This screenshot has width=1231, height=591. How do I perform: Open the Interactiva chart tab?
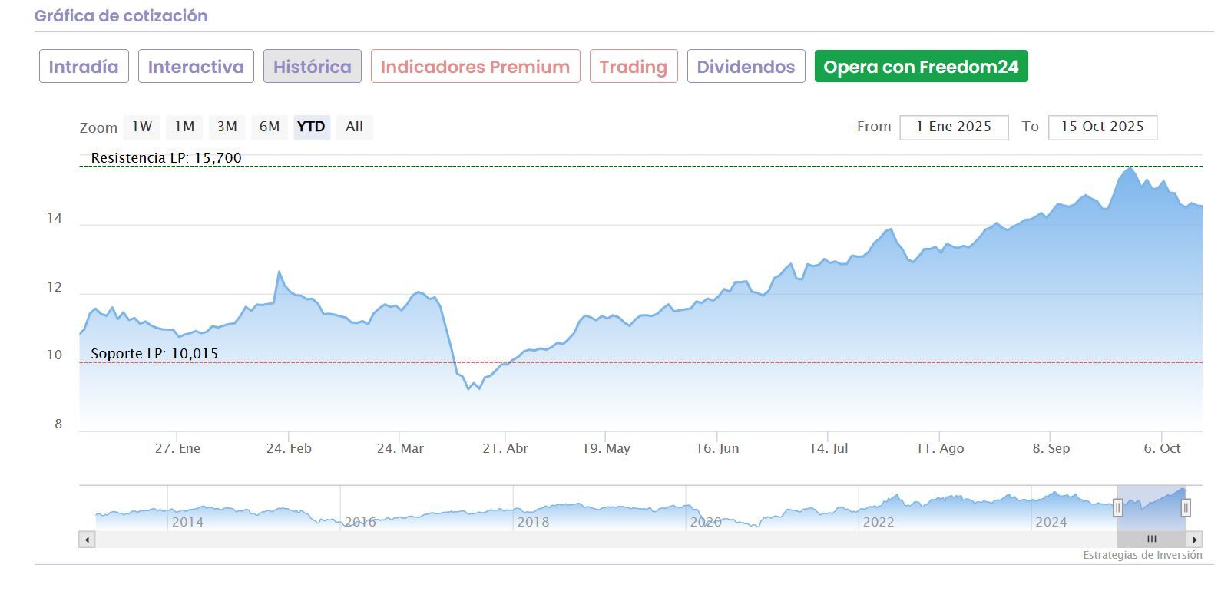pos(196,67)
